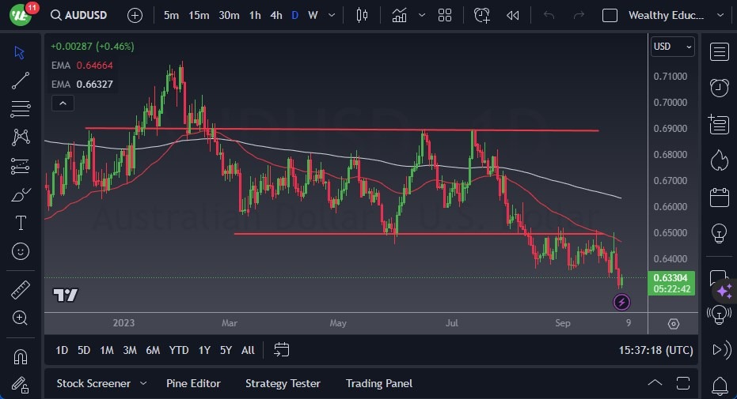This screenshot has height=399, width=737.
Task: Select the 1Y date range button
Action: click(204, 350)
